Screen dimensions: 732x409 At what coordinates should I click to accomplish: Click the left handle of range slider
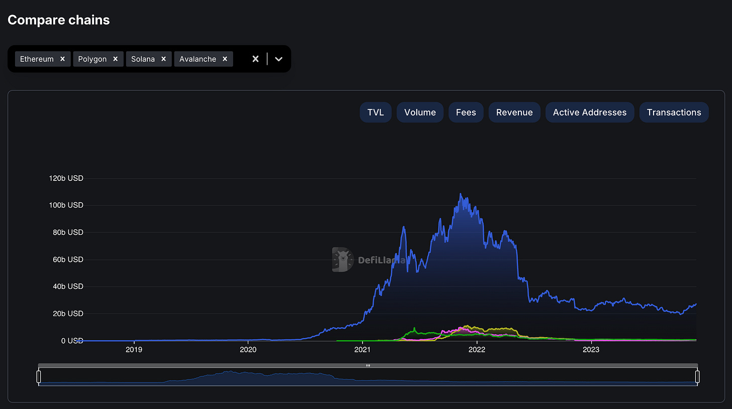39,377
